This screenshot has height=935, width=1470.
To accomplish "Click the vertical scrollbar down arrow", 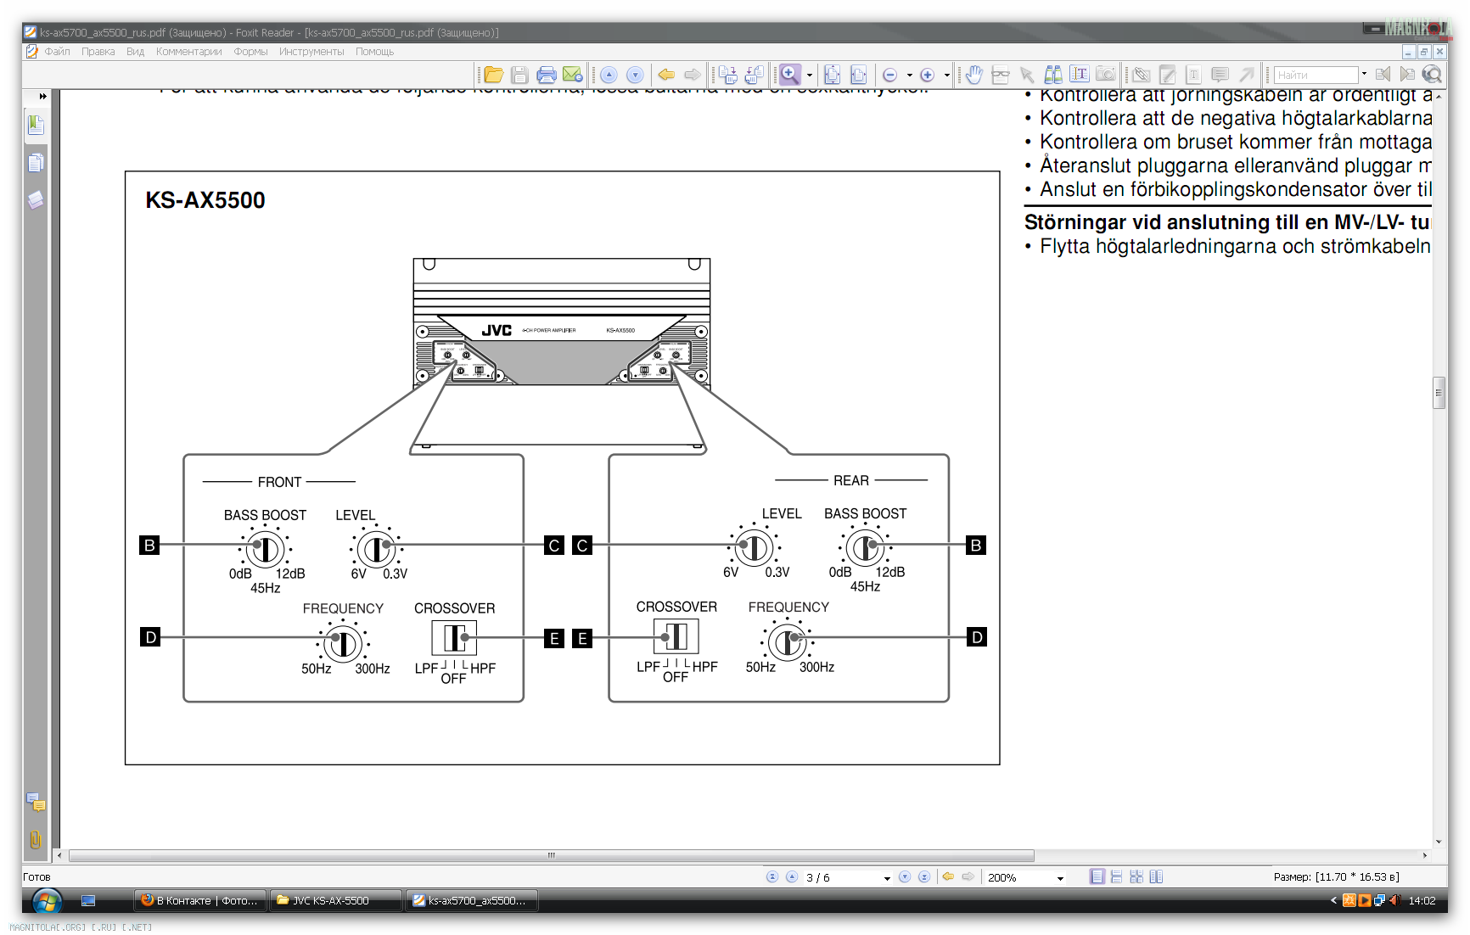I will pyautogui.click(x=1439, y=842).
